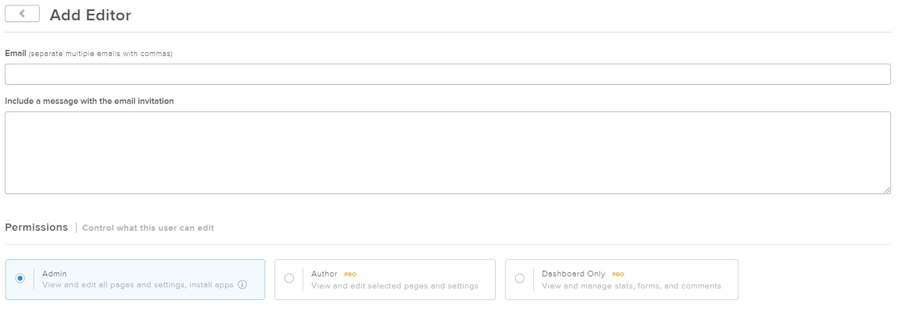The height and width of the screenshot is (312, 903).
Task: Click the PRO badge beside Author
Action: [350, 274]
